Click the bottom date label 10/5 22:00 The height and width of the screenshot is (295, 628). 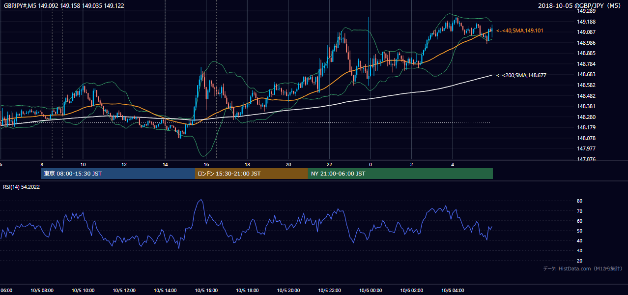point(329,290)
